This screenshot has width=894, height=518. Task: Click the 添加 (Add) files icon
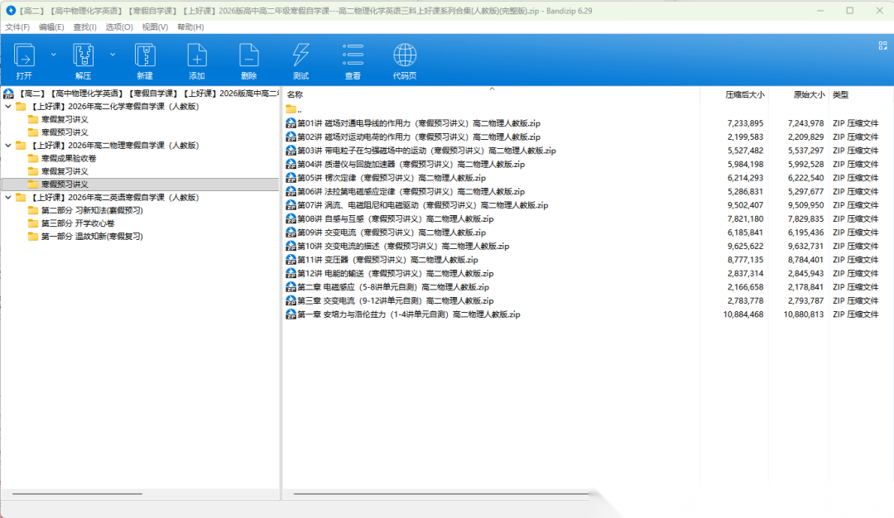point(197,56)
